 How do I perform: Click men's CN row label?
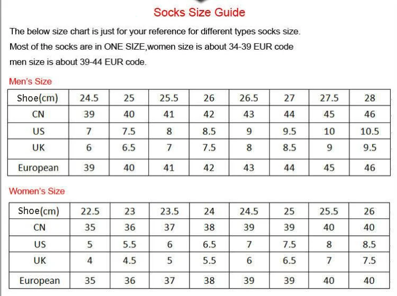(x=38, y=114)
